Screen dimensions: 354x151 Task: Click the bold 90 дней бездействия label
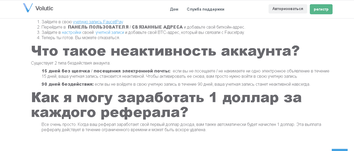pyautogui.click(x=68, y=84)
